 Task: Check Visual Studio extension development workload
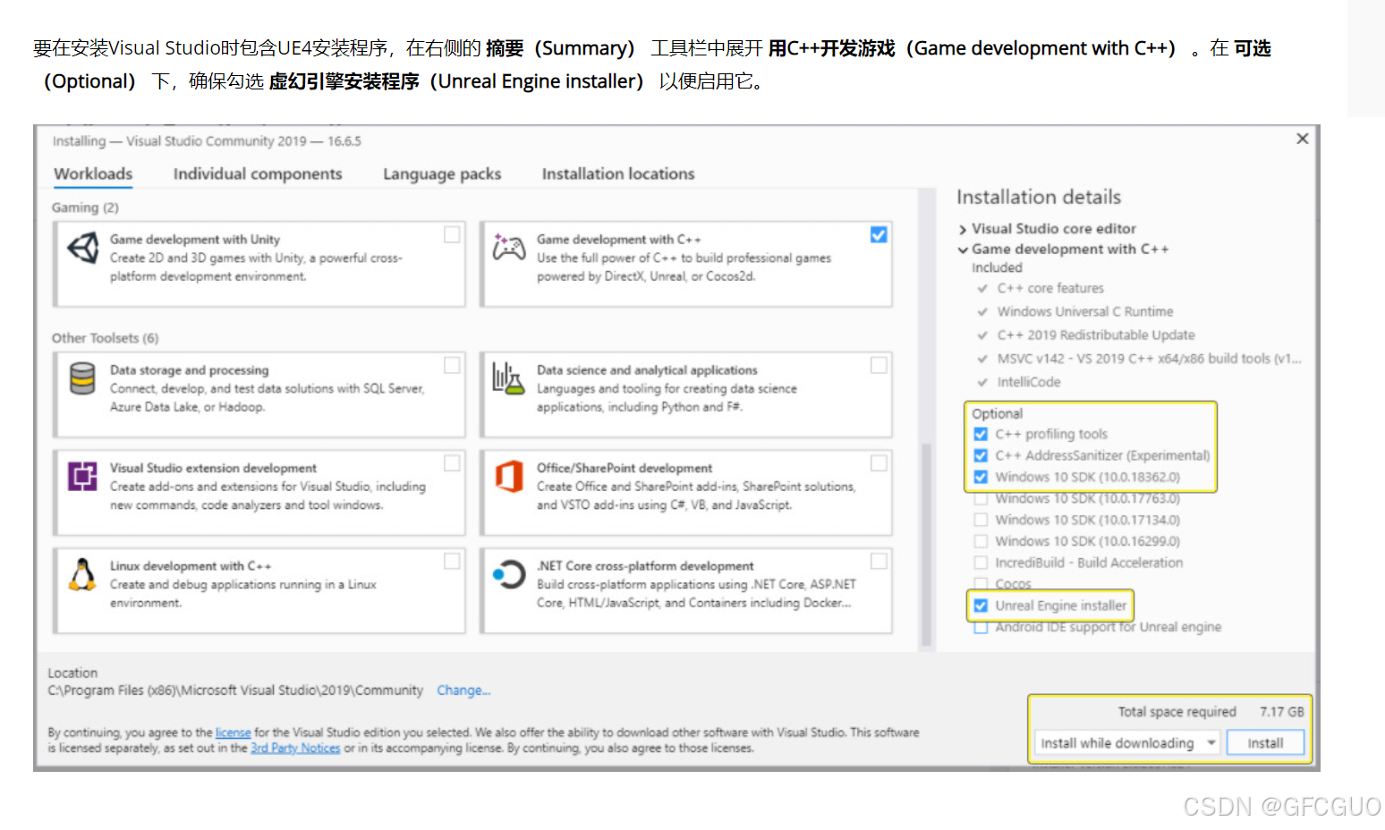452,462
